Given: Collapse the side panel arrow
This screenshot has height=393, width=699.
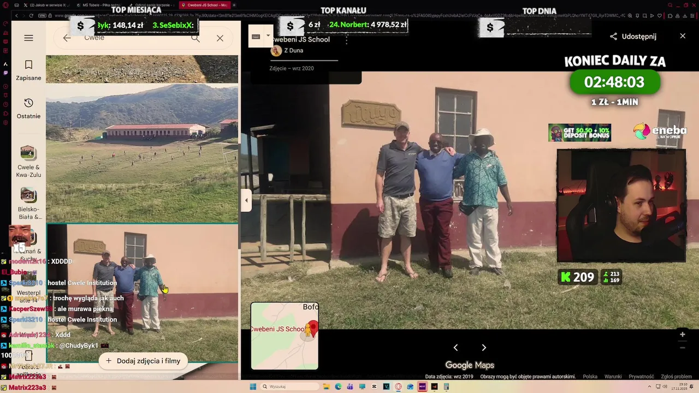Looking at the screenshot, I should (x=246, y=200).
